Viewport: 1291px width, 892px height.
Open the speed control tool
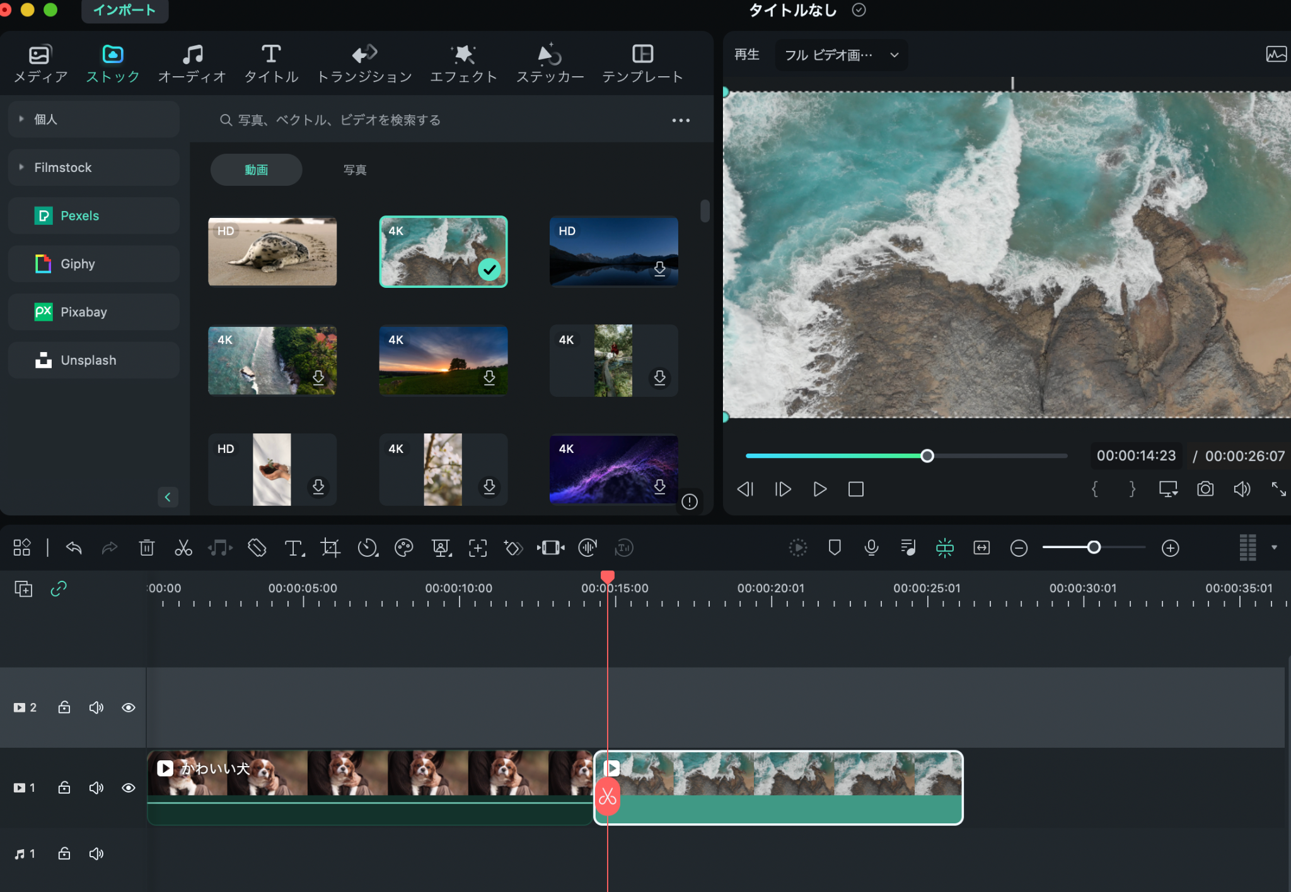coord(368,547)
